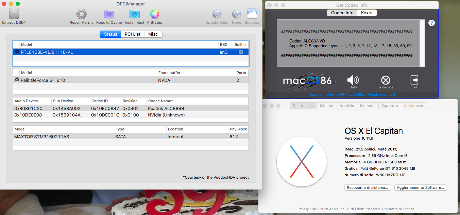The height and width of the screenshot is (215, 460).
Task: Click the None globe toolbar icon
Action: pos(237,14)
